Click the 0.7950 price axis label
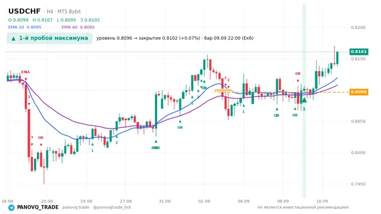 point(358,184)
